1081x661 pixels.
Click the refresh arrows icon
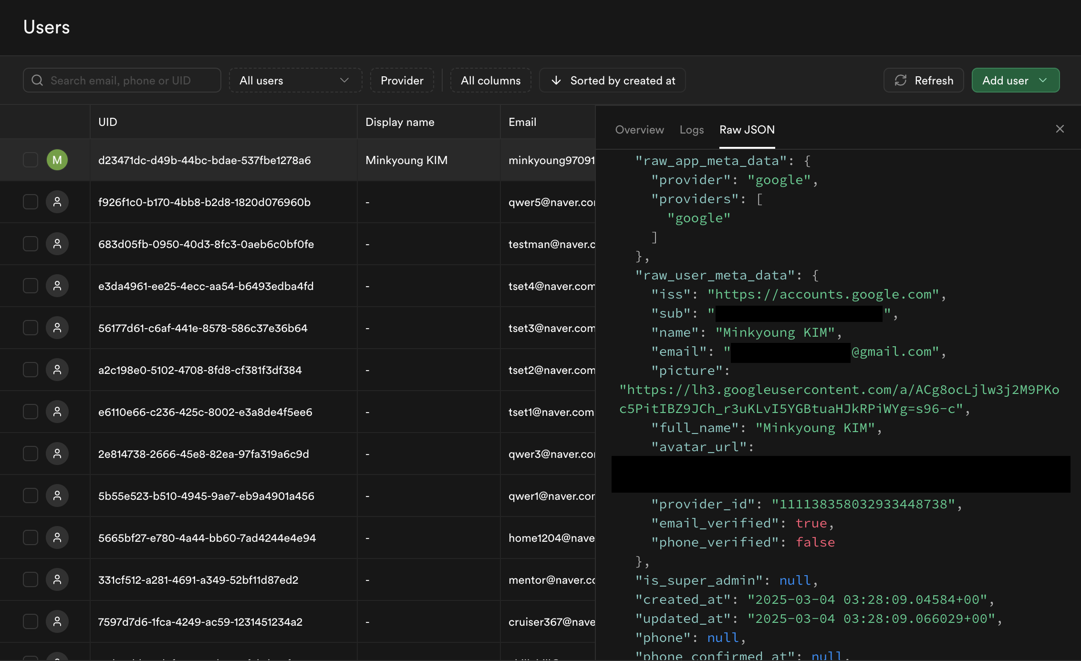(x=900, y=80)
